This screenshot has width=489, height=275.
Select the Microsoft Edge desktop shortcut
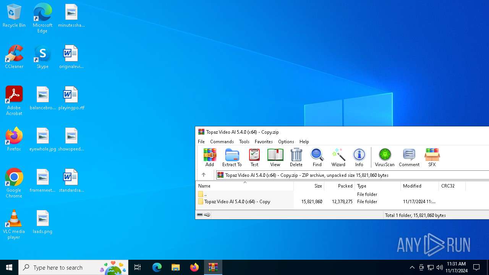(42, 18)
